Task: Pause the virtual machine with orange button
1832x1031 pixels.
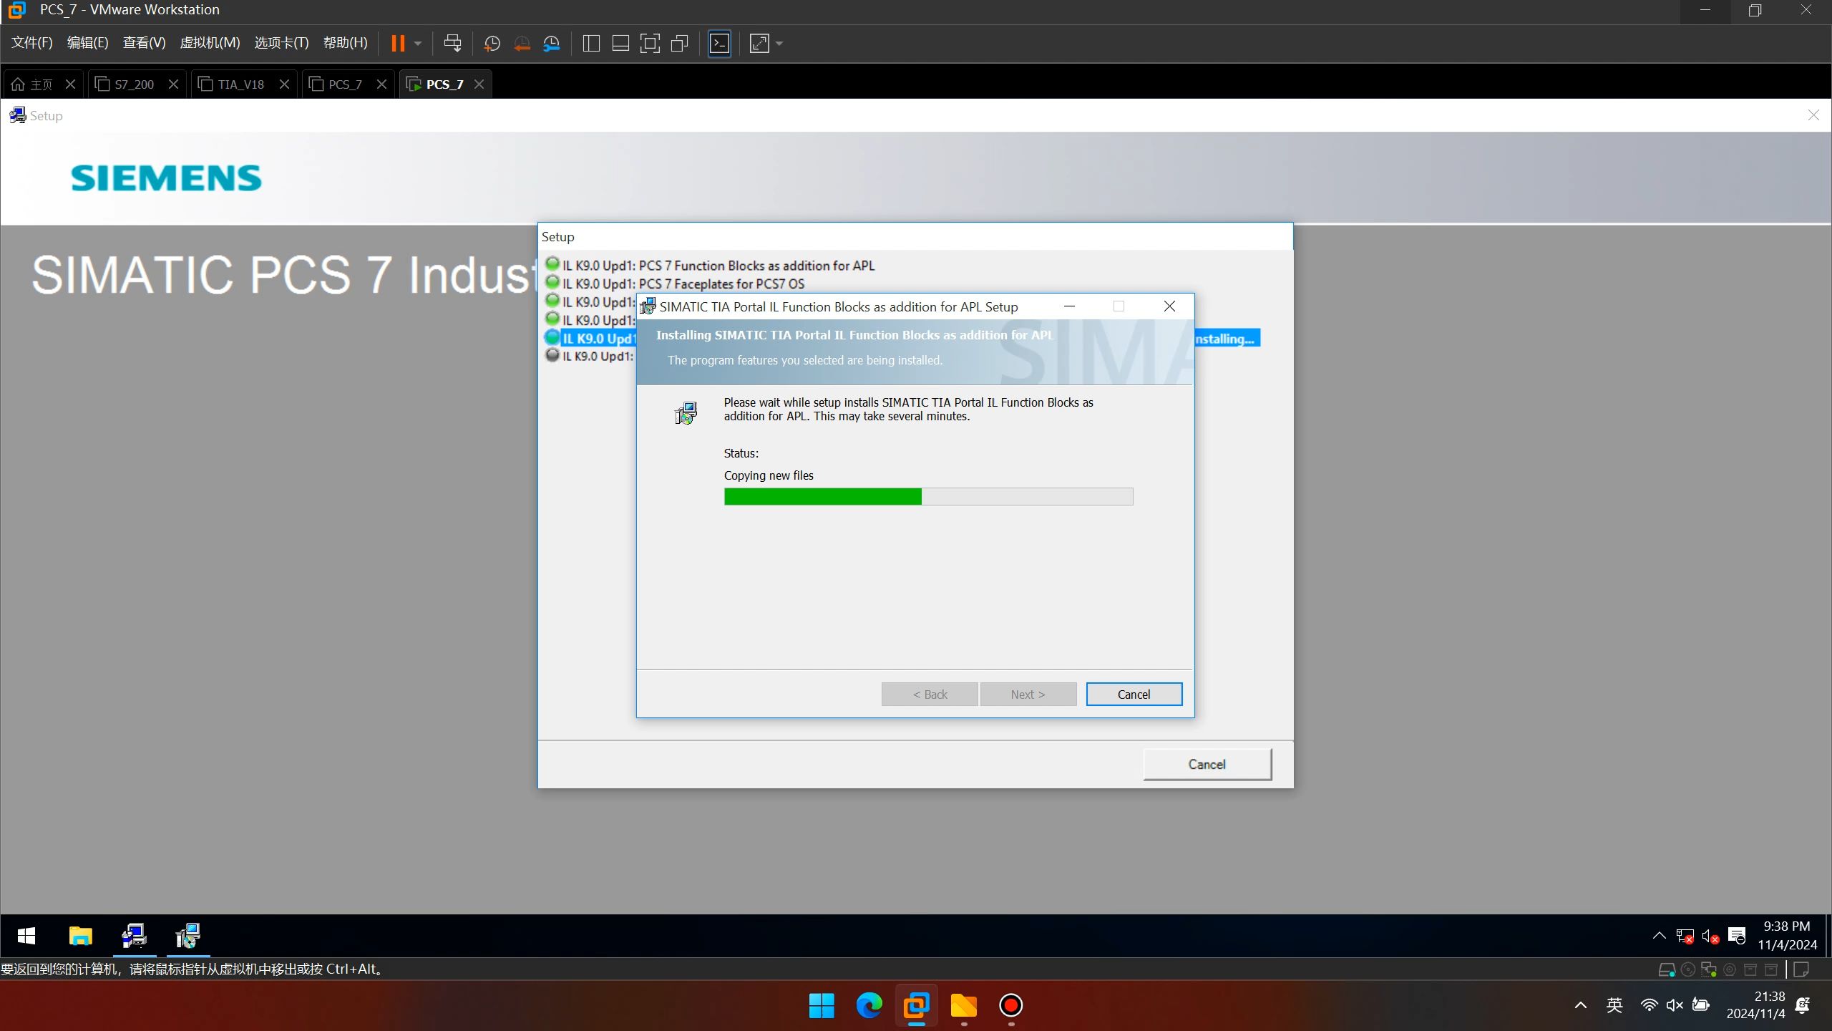Action: pyautogui.click(x=398, y=44)
